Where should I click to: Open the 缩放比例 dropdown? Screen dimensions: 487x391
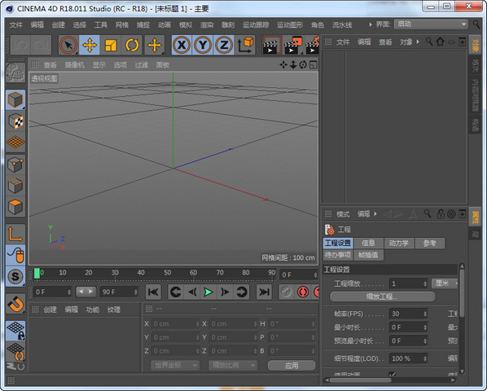(x=233, y=365)
